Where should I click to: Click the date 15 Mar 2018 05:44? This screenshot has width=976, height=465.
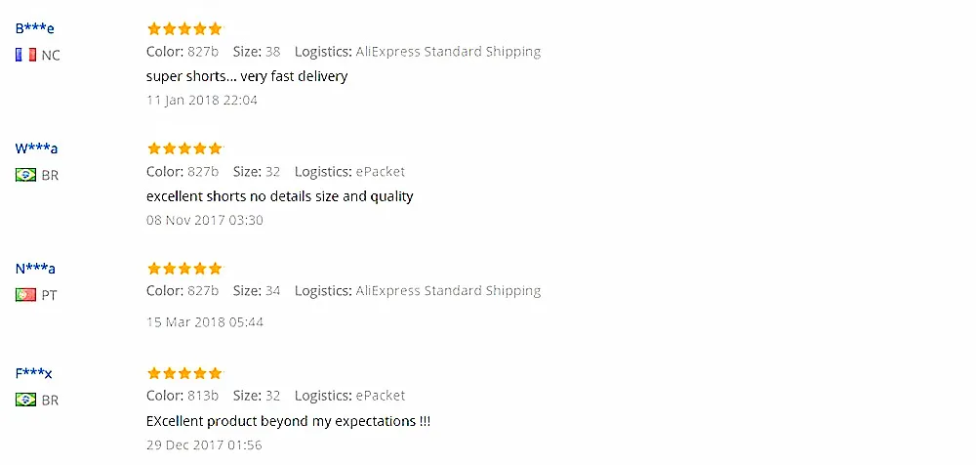click(x=205, y=322)
